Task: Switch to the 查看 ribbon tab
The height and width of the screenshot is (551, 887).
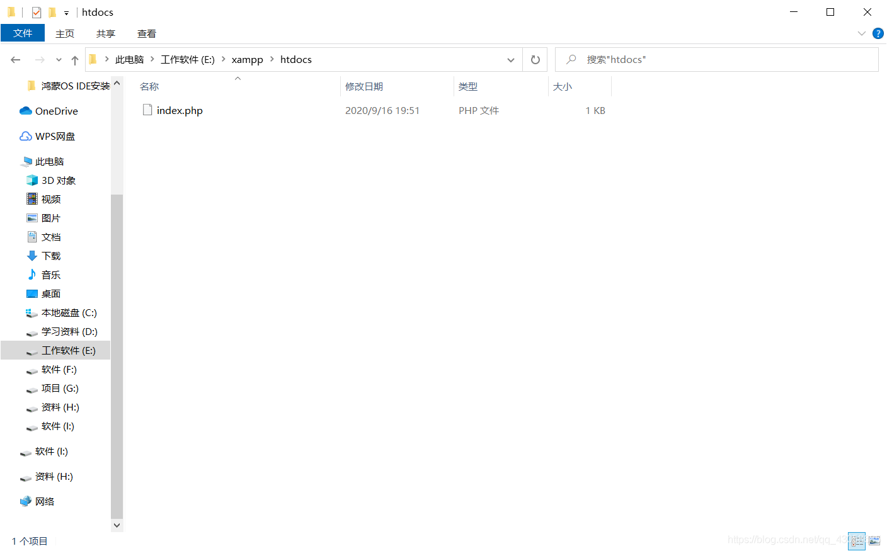Action: point(147,33)
